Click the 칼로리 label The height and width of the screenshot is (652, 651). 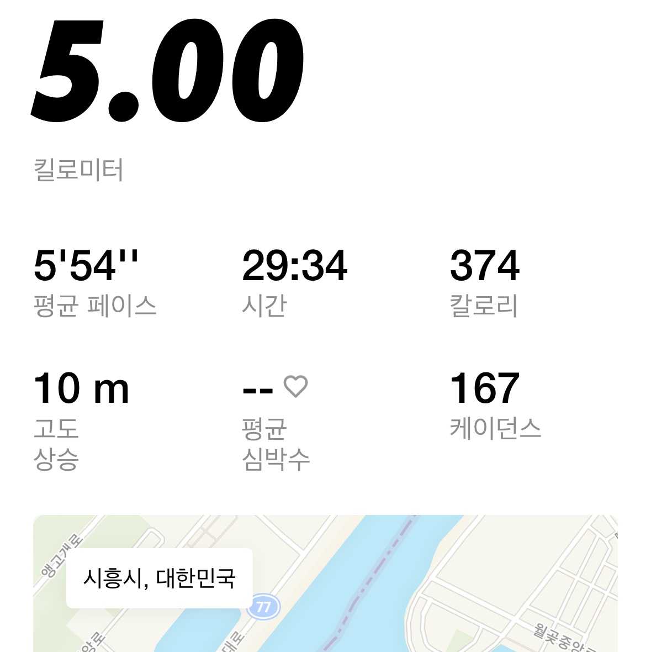[x=484, y=306]
